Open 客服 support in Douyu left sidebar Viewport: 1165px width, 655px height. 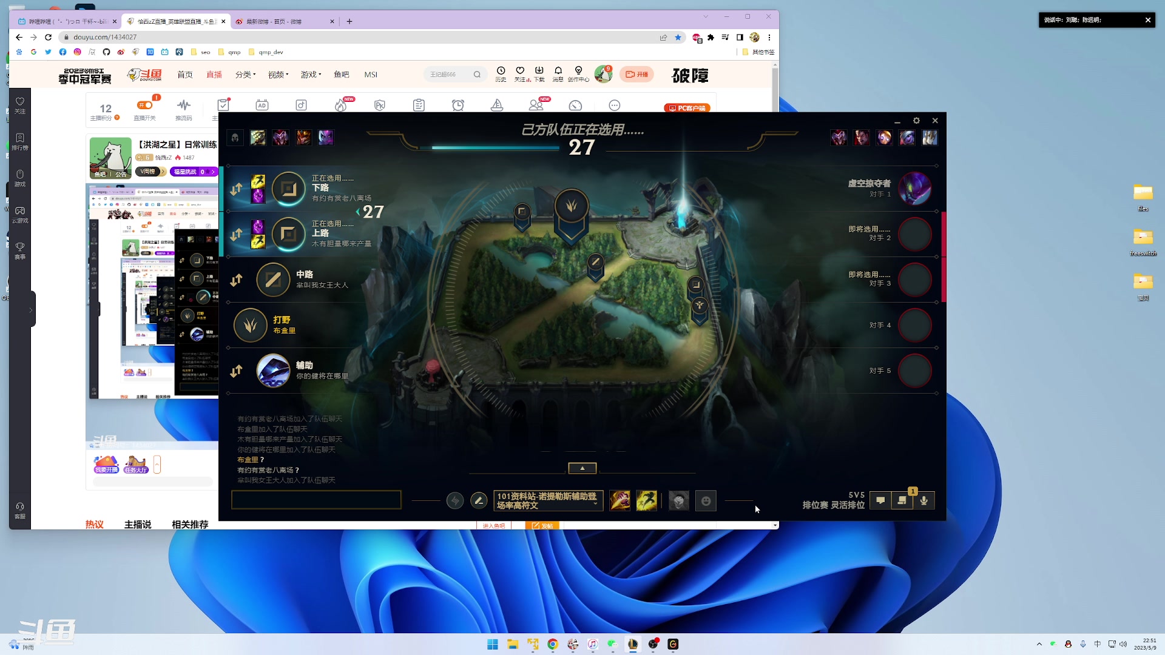[20, 511]
